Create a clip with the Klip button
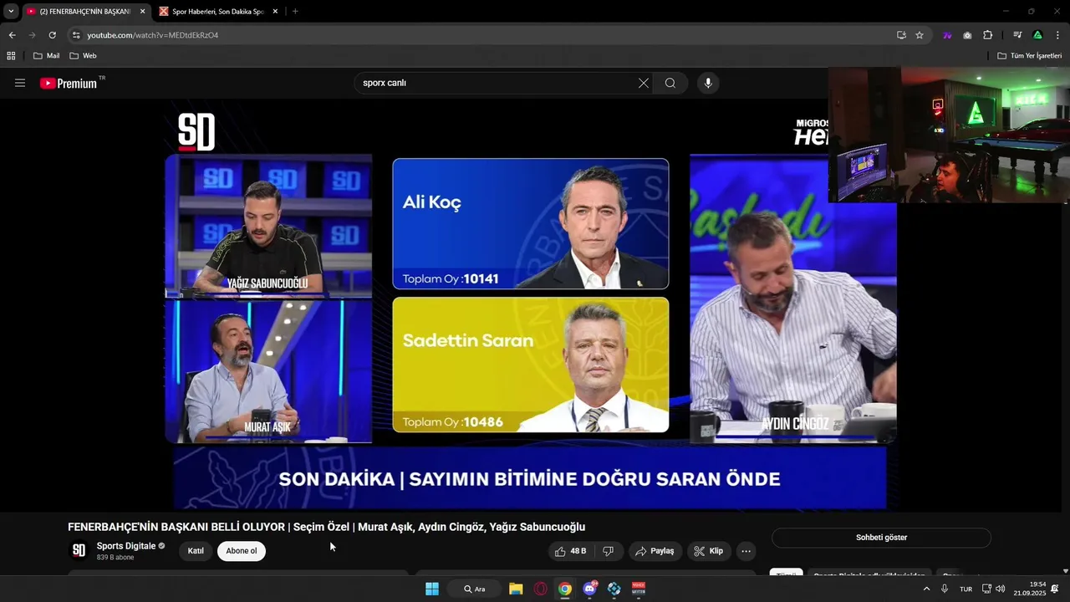The image size is (1070, 602). tap(708, 551)
